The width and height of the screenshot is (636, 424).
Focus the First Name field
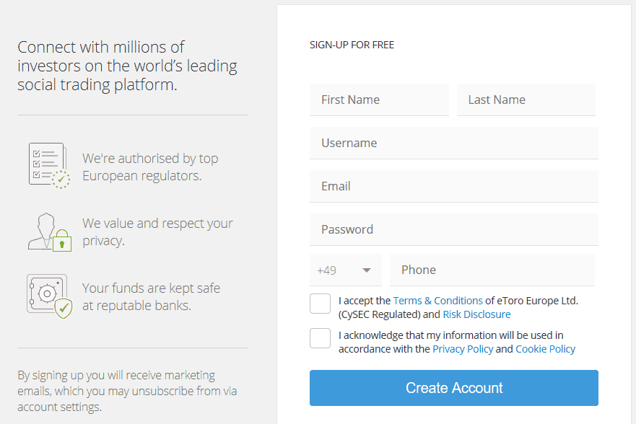pos(379,100)
